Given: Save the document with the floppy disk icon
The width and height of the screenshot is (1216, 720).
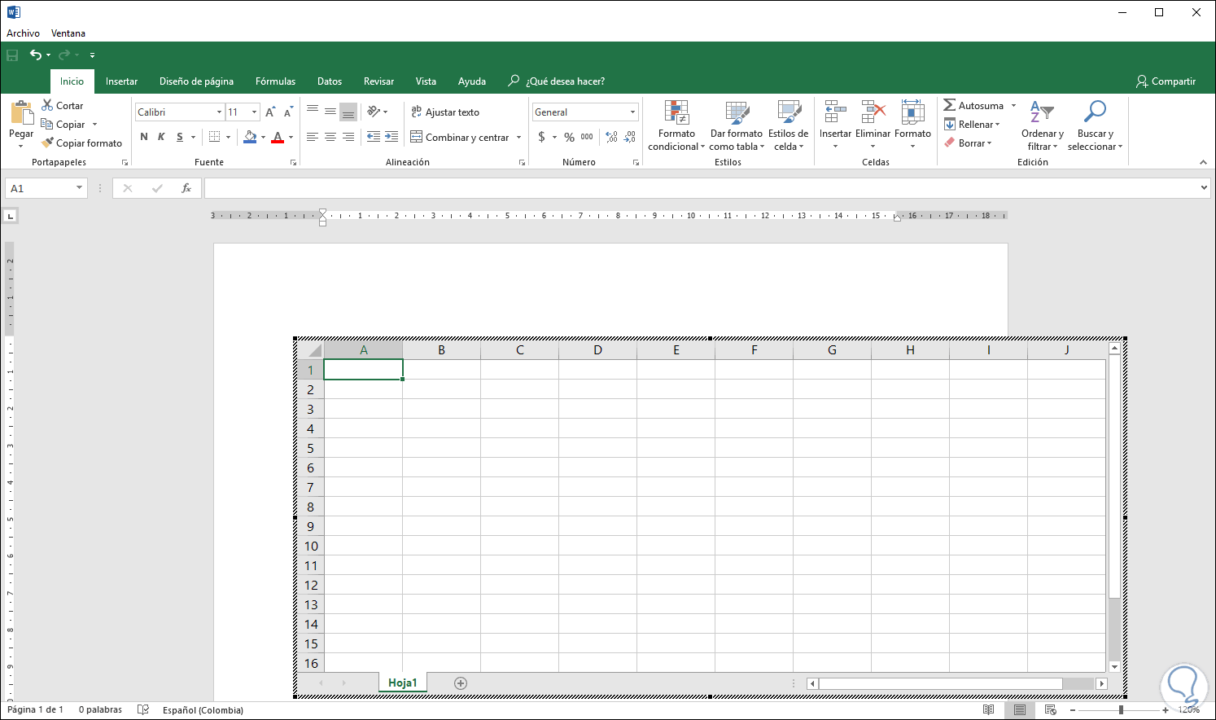Looking at the screenshot, I should click(12, 55).
